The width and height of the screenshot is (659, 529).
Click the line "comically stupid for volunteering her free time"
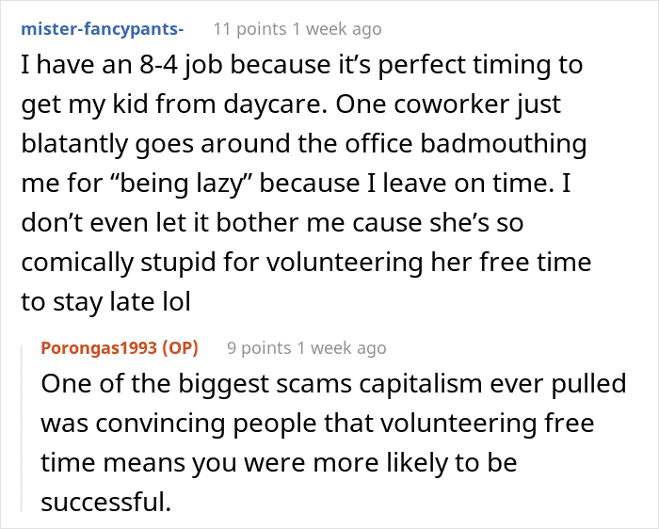(305, 263)
